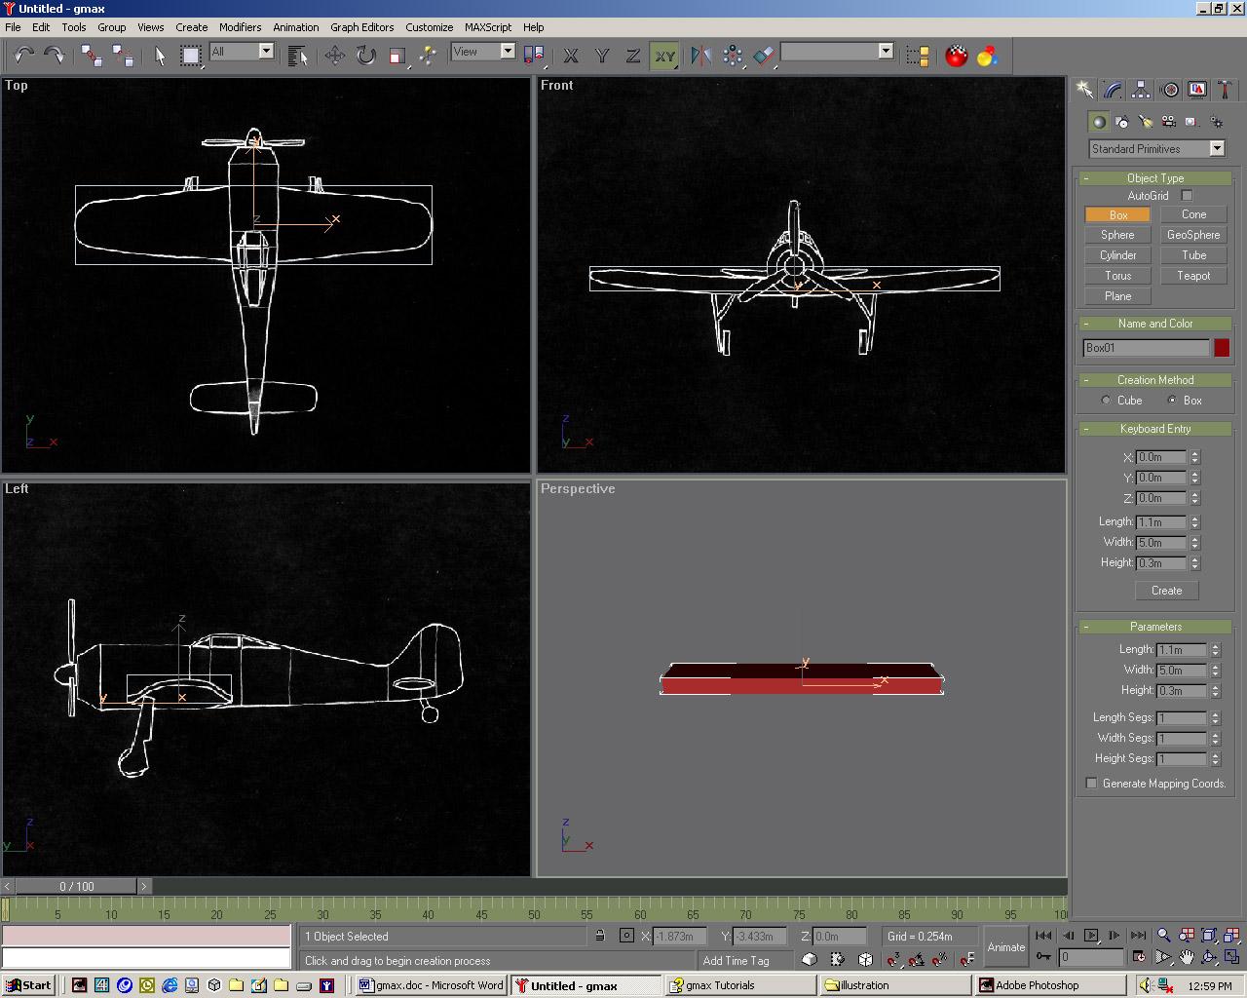This screenshot has width=1247, height=998.
Task: Open the Modifiers menu
Action: (x=240, y=27)
